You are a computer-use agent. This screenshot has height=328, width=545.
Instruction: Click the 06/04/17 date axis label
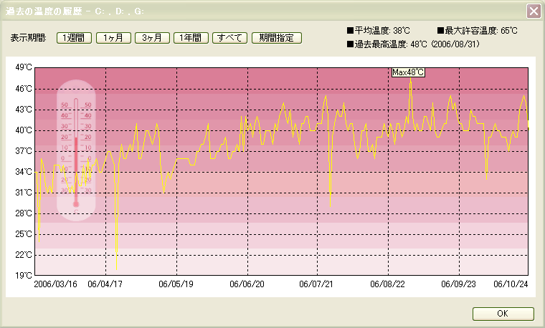(105, 284)
